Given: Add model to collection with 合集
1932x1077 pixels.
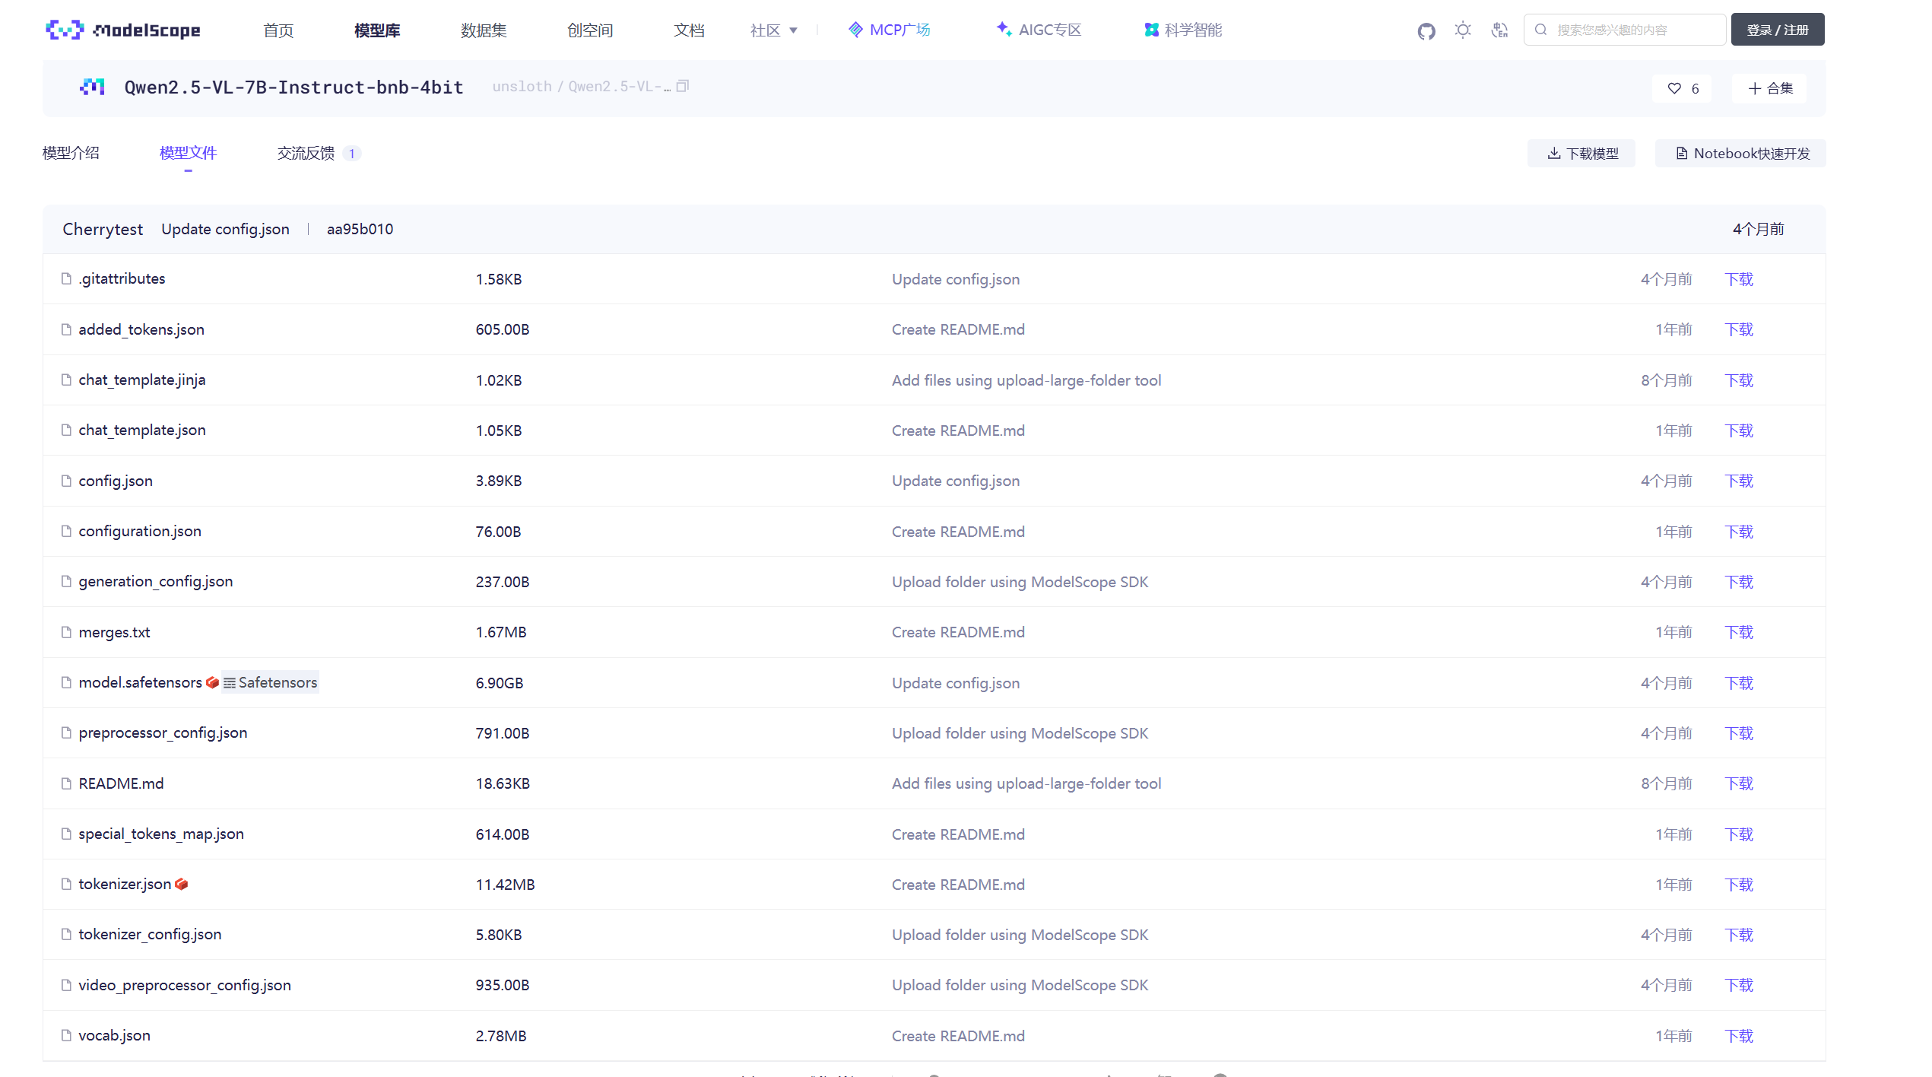Looking at the screenshot, I should (x=1770, y=88).
